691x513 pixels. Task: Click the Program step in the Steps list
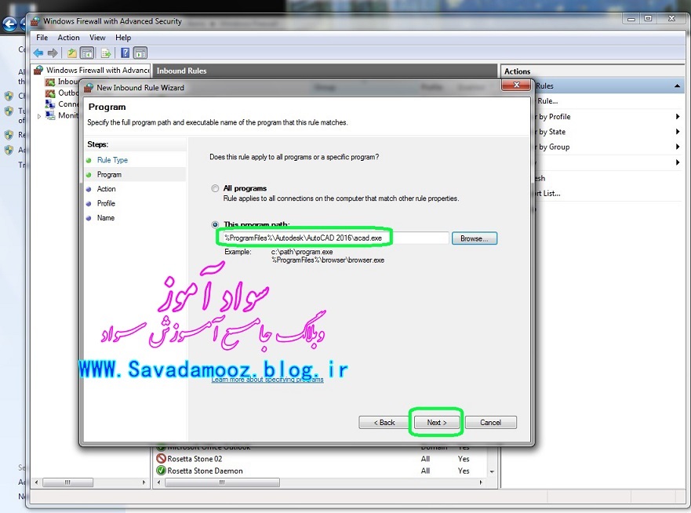click(x=109, y=174)
